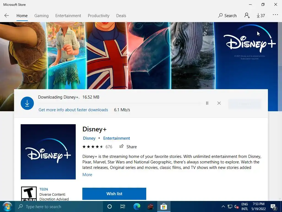The image size is (282, 212).
Task: Click the 676 ratings count
Action: tap(109, 147)
